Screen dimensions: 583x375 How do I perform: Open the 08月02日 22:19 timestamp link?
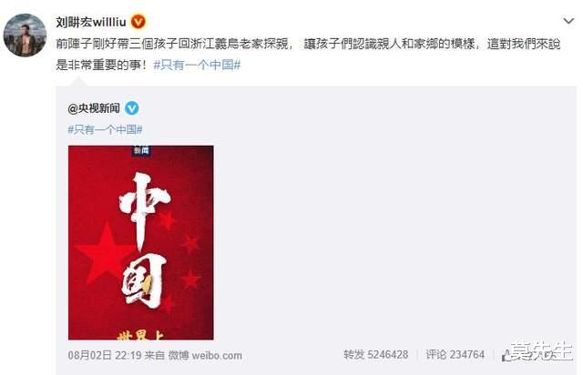105,355
